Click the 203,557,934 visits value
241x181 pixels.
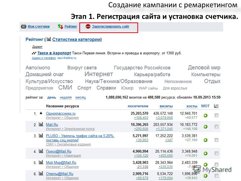tap(163, 124)
